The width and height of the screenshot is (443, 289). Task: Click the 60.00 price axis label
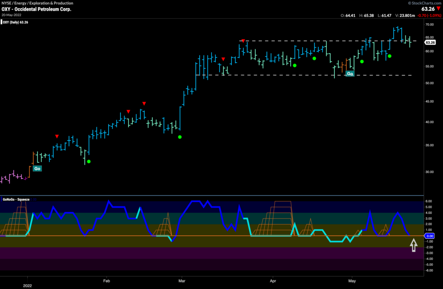click(430, 51)
